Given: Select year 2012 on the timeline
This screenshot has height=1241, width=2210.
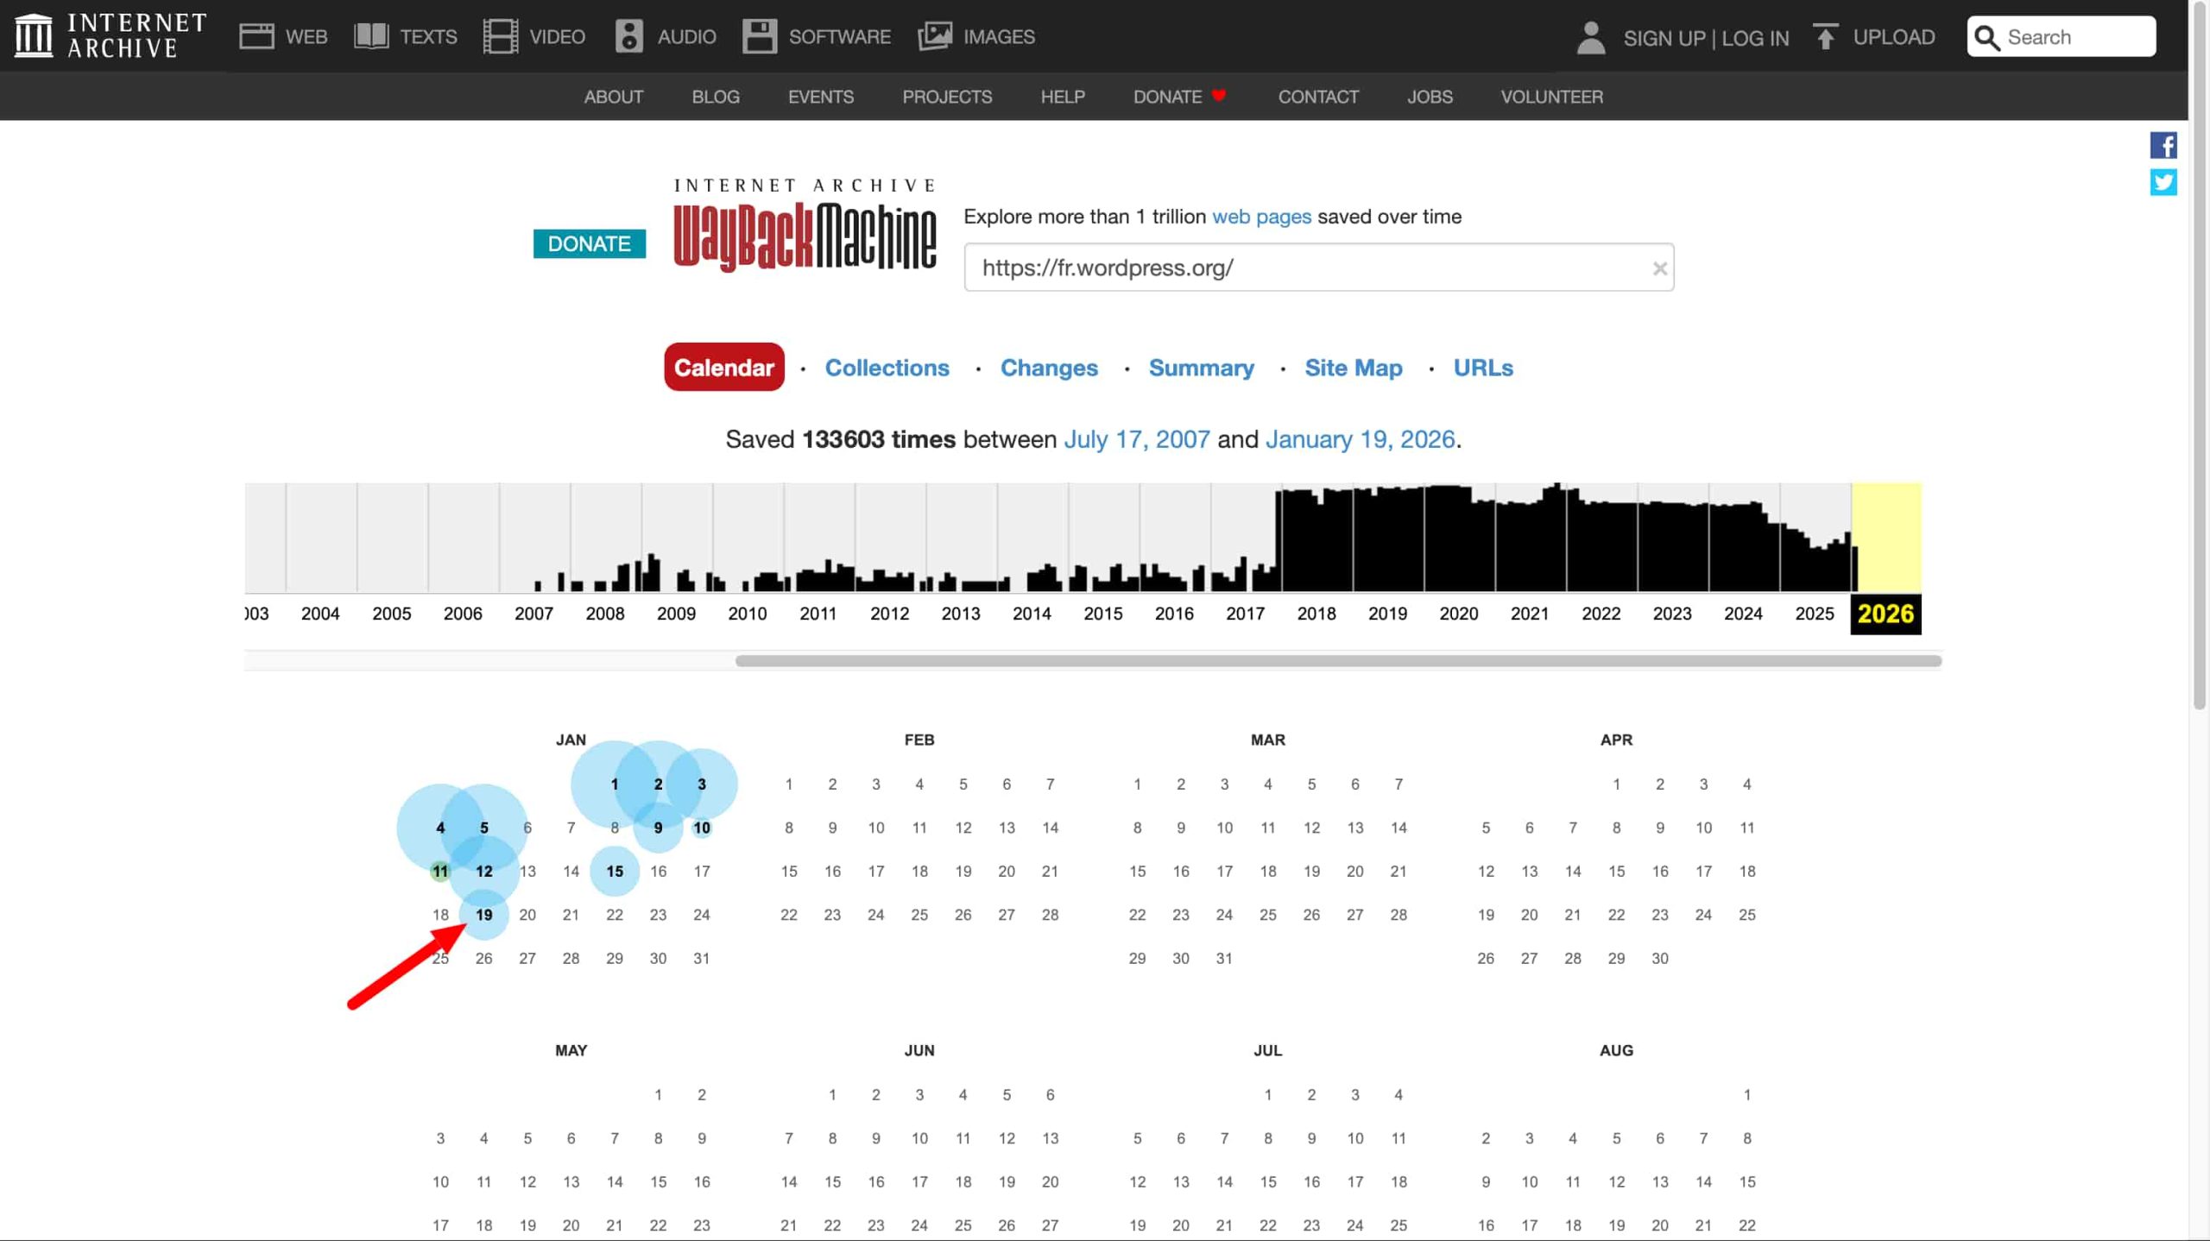Looking at the screenshot, I should pos(889,614).
